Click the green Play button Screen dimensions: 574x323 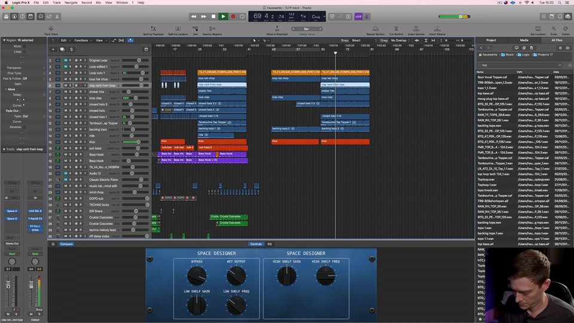(223, 17)
